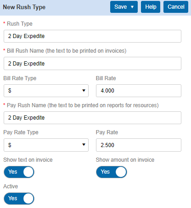
Task: Cancel the new rush type form
Action: point(176,7)
